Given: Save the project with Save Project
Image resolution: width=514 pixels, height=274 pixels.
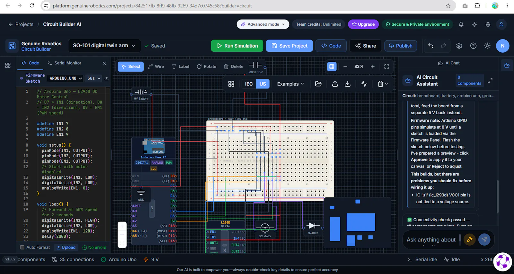Looking at the screenshot, I should click(x=289, y=46).
